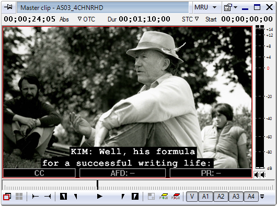Add a locator with the yellow icon

[x=164, y=197]
